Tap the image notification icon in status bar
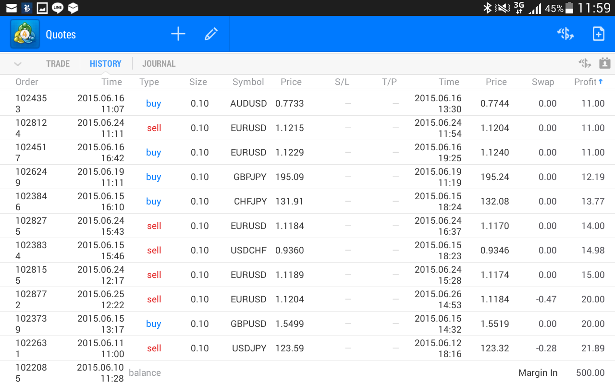The image size is (615, 384). 42,8
